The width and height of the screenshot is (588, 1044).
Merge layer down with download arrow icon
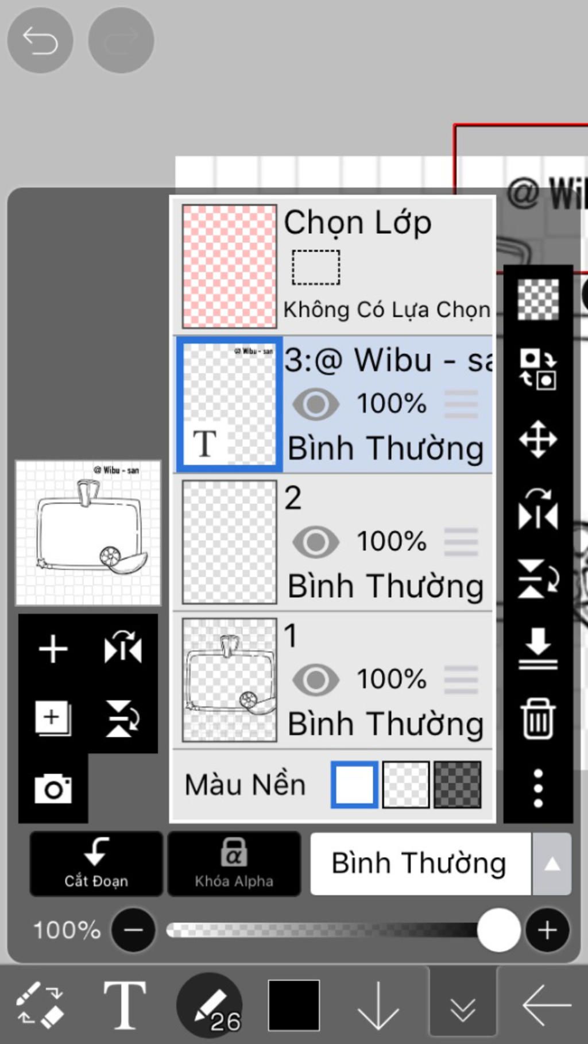(x=538, y=648)
